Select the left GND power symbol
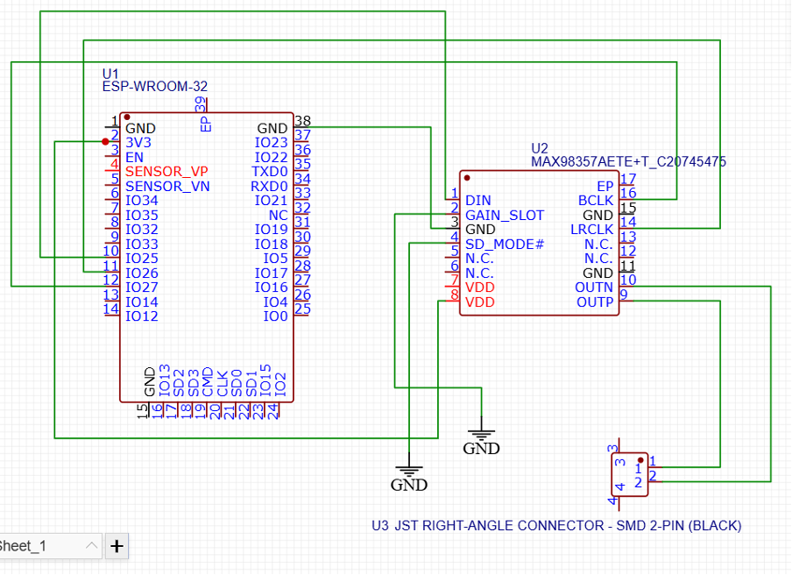792x575 pixels. [x=409, y=474]
